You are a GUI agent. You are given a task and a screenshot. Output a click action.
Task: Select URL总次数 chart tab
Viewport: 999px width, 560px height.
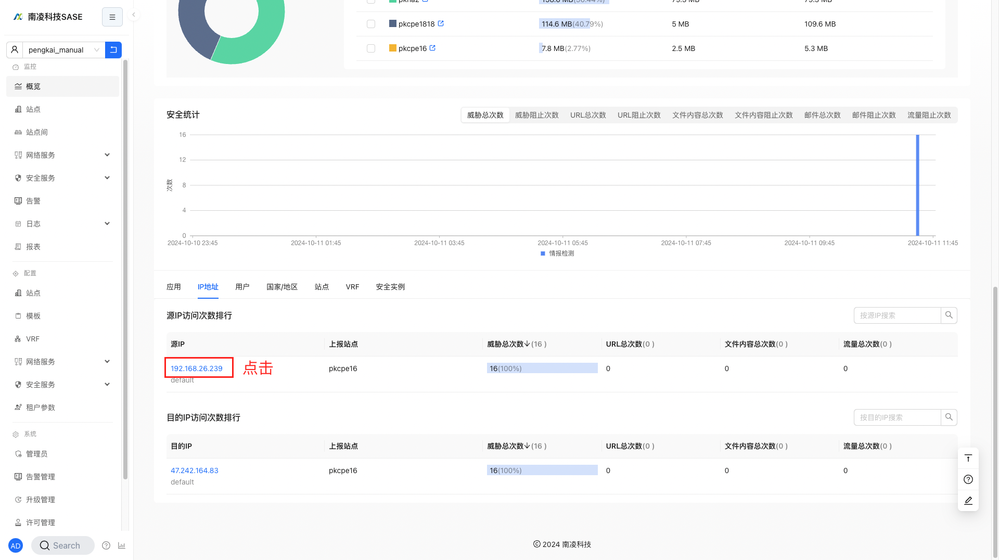pos(588,115)
